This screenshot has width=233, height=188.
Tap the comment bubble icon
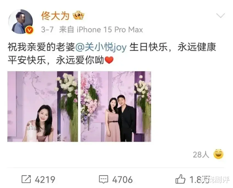coord(103,179)
